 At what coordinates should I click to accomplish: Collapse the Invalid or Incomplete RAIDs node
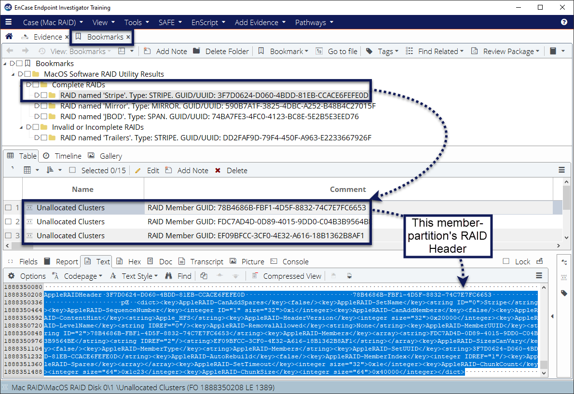click(21, 127)
